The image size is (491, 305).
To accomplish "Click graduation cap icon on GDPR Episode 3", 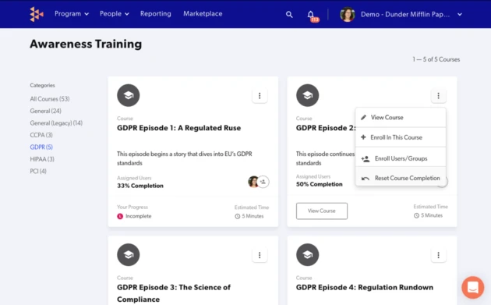I will (129, 255).
